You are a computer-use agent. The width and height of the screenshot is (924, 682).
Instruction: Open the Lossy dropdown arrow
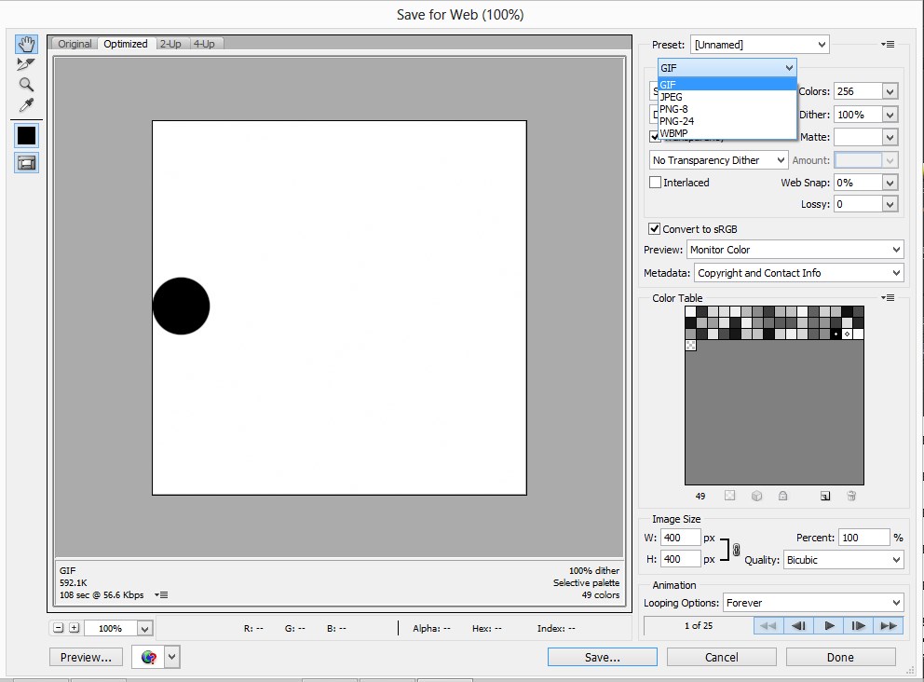[890, 204]
